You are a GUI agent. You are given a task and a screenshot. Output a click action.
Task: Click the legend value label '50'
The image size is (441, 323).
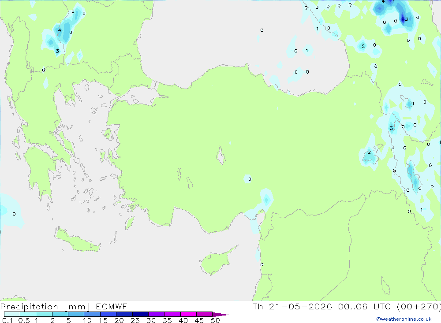point(215,320)
